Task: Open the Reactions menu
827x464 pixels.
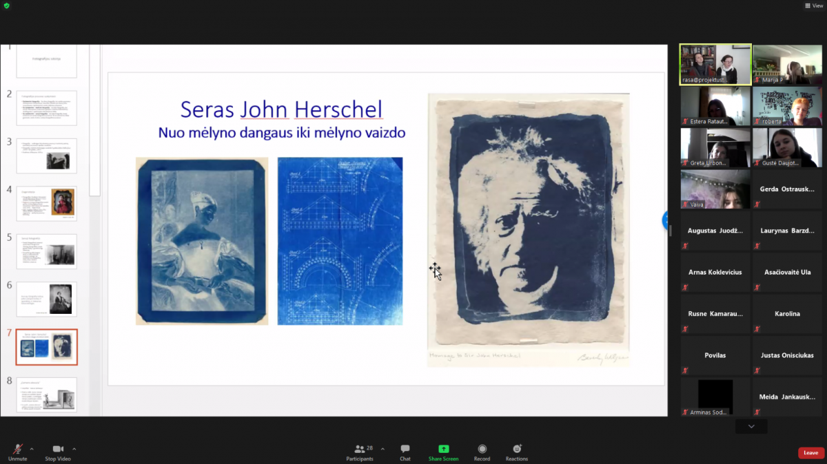Action: click(x=517, y=452)
